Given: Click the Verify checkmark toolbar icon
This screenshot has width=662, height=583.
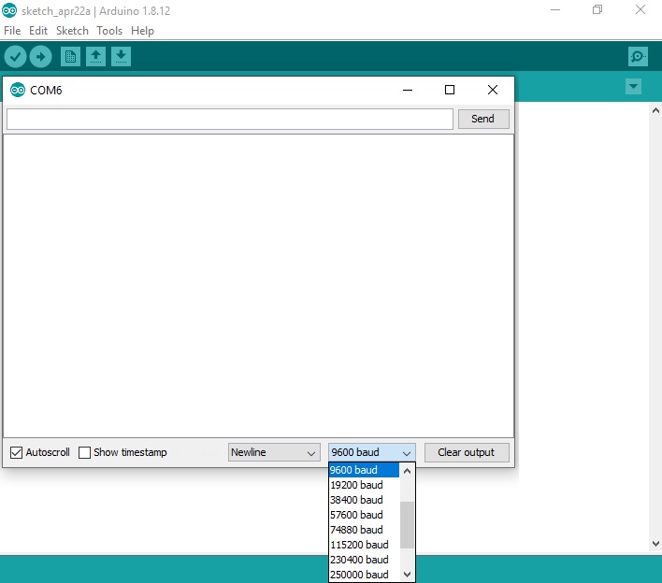Looking at the screenshot, I should (16, 57).
